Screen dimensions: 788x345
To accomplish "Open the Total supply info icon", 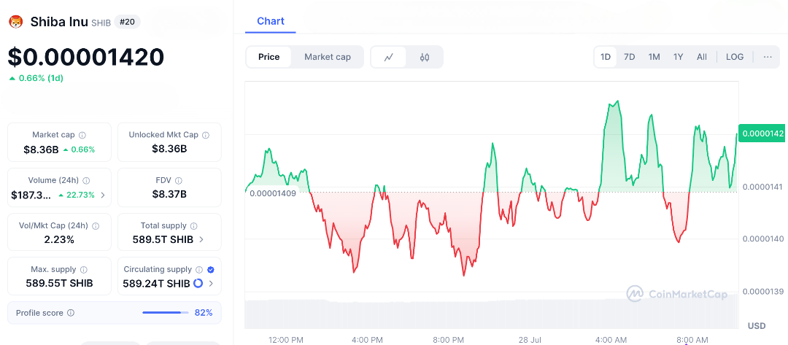I will point(194,226).
